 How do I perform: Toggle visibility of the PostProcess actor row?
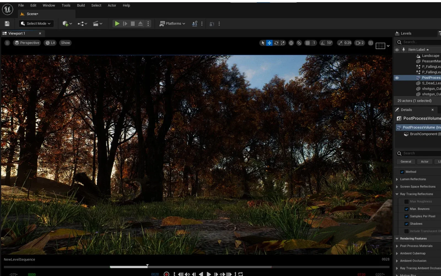tap(397, 78)
